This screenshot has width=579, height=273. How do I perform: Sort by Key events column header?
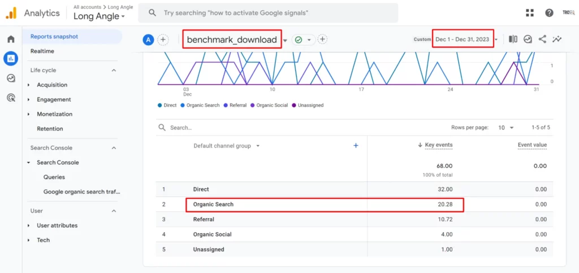pyautogui.click(x=439, y=145)
